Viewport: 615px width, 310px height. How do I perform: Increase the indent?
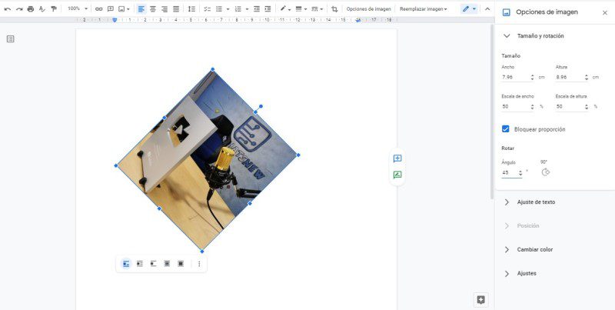268,8
